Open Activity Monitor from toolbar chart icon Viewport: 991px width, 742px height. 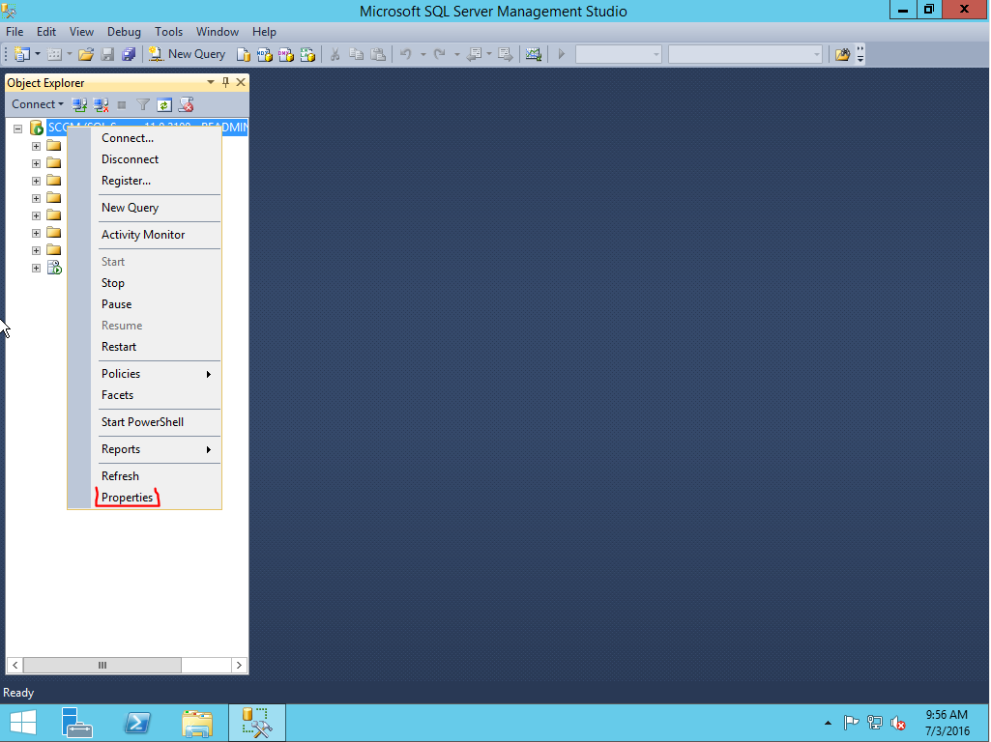click(x=534, y=54)
